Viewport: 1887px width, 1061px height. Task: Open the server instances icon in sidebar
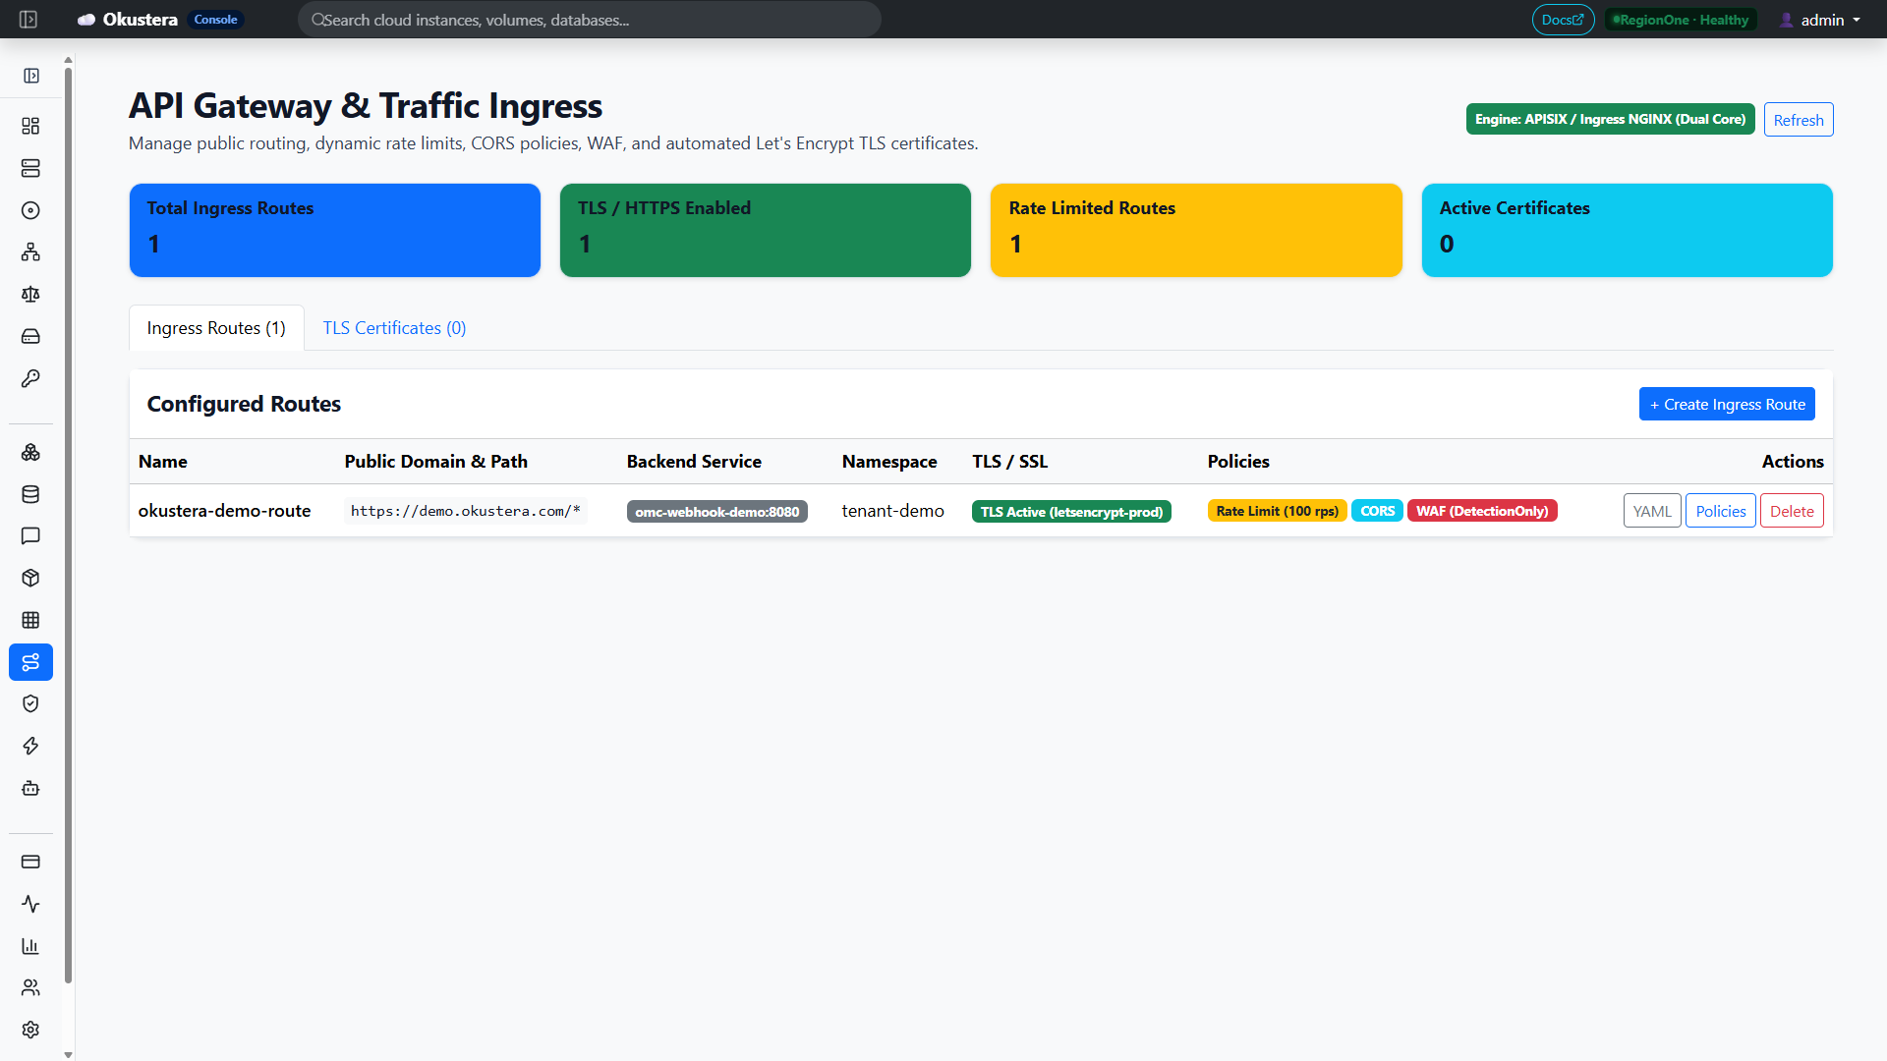click(x=30, y=168)
